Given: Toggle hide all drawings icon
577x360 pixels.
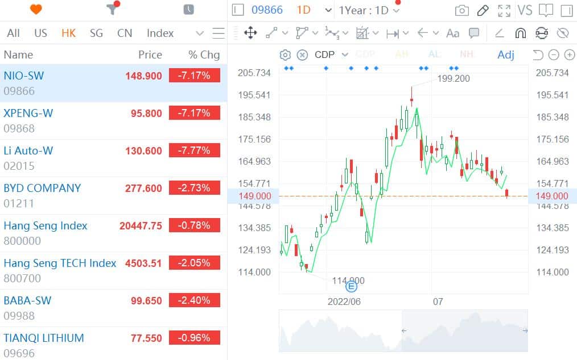Looking at the screenshot, I should (x=563, y=33).
